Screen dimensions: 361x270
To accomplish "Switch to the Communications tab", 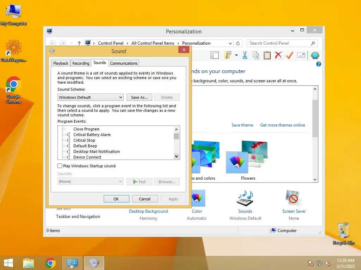I will [x=124, y=63].
